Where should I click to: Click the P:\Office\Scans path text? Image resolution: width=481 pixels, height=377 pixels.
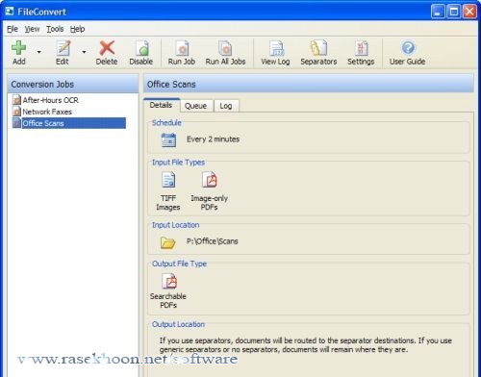point(213,241)
